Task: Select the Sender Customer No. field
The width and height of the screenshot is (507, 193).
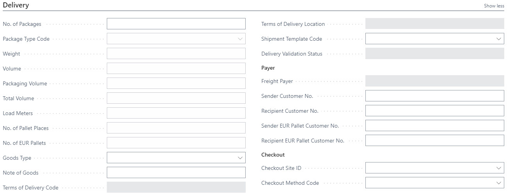Action: pos(435,96)
